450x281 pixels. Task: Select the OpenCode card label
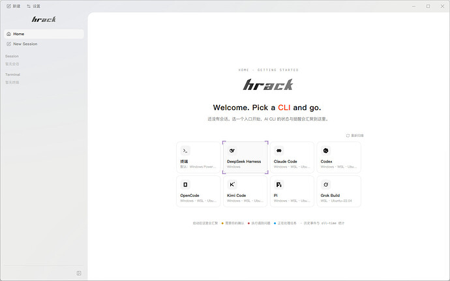pos(190,196)
